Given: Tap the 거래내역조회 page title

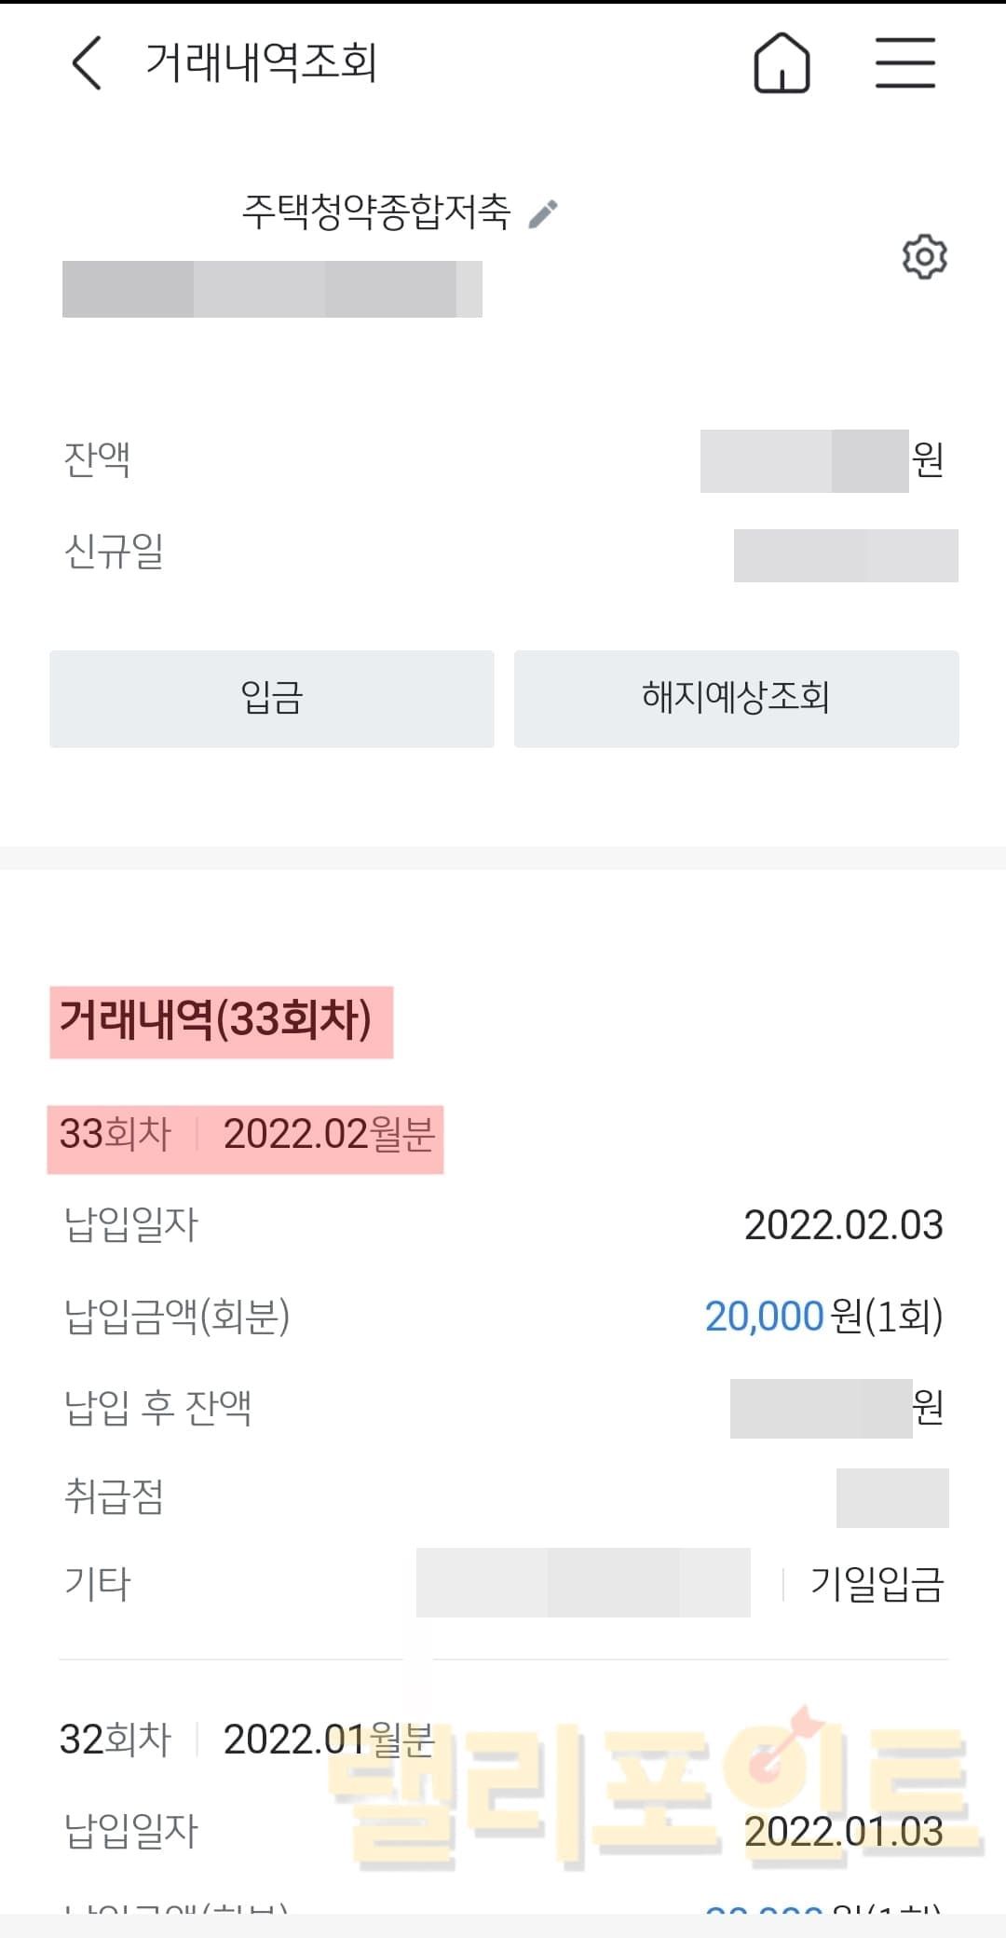Looking at the screenshot, I should point(262,63).
